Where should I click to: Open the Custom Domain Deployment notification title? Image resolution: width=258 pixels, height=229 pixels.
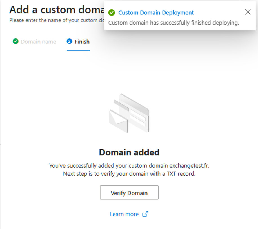[x=156, y=12]
